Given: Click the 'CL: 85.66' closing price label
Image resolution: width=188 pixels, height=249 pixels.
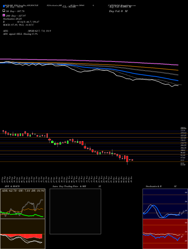Looking at the screenshot, I should coord(69,7).
